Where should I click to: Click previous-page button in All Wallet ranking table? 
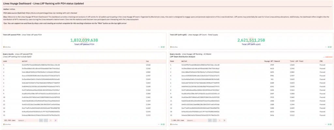tap(214, 120)
